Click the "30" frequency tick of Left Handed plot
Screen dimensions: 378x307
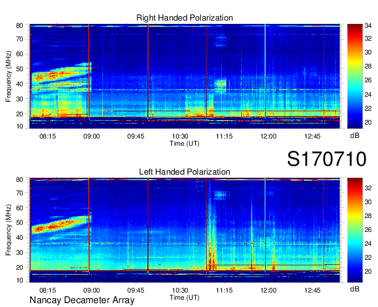(x=19, y=252)
